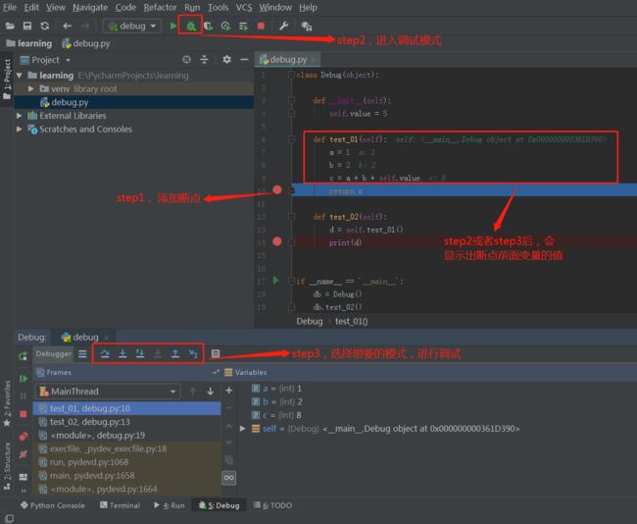This screenshot has width=637, height=524.
Task: Stop the running process in top toolbar
Action: [x=261, y=26]
